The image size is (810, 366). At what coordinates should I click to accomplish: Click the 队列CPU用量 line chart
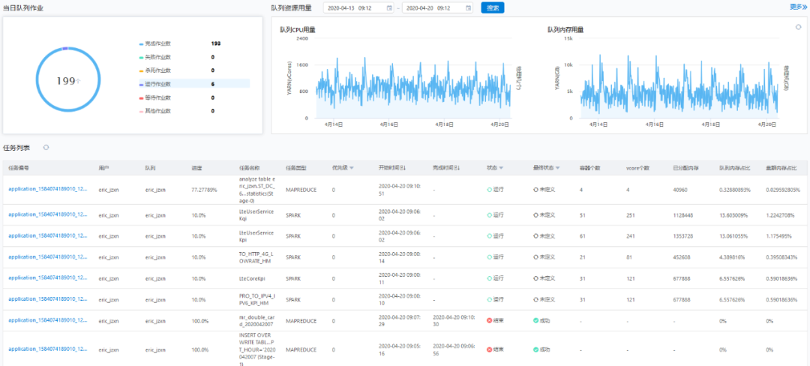(413, 77)
